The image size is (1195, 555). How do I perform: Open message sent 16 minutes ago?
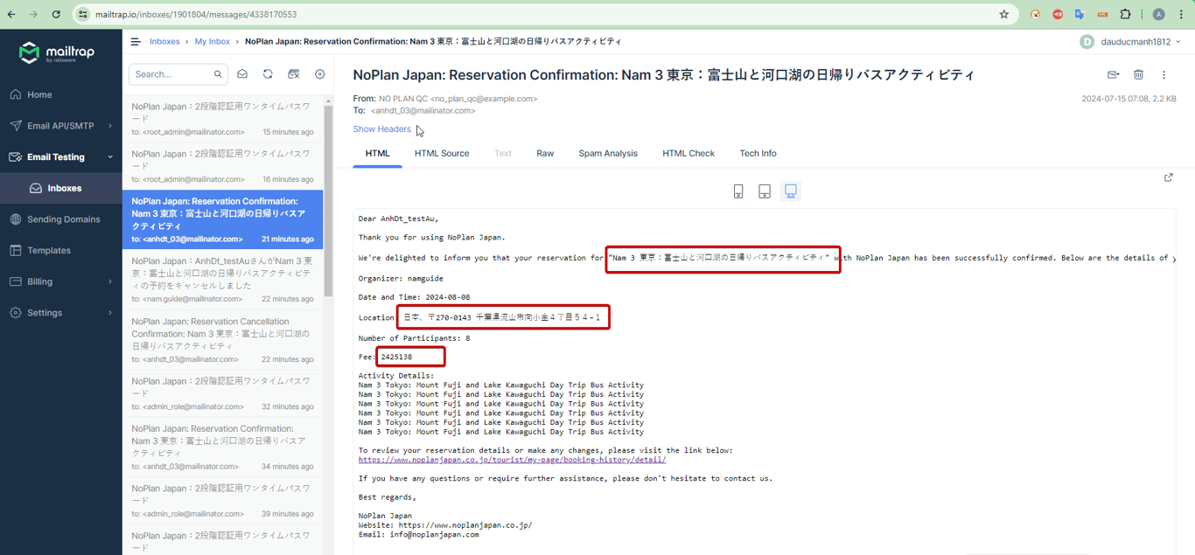coord(222,166)
